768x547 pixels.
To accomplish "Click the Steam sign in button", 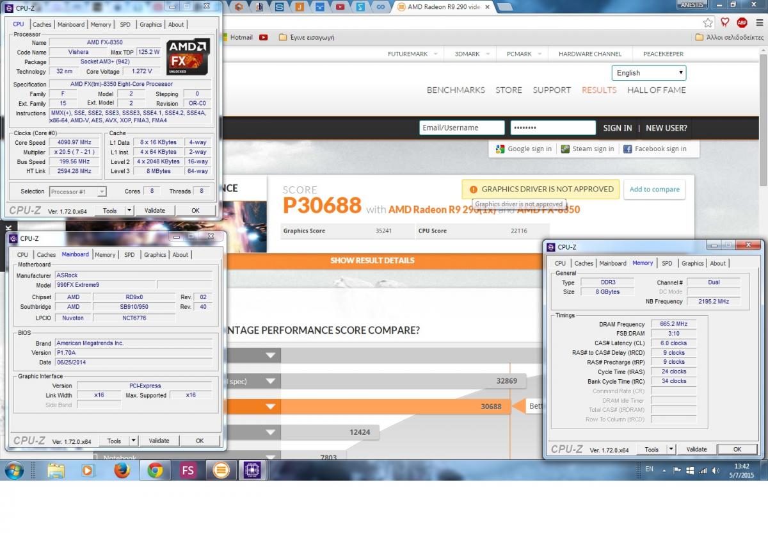I will pos(587,149).
